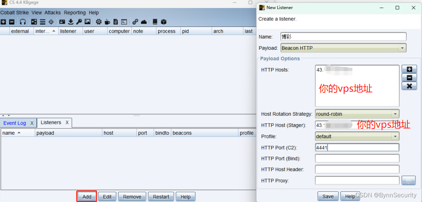The image size is (422, 202).
Task: Host a file using the link icon
Action: pos(135,22)
